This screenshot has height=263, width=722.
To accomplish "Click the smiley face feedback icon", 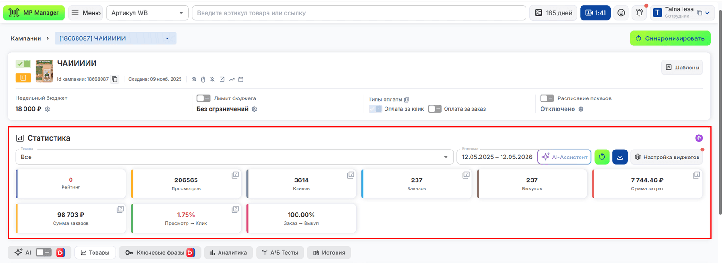I will coord(621,13).
